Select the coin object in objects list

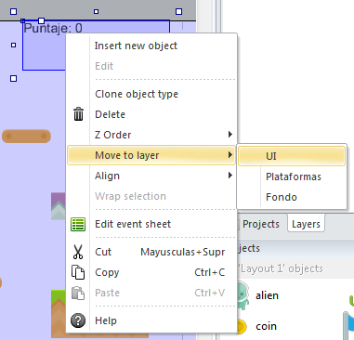coord(267,326)
